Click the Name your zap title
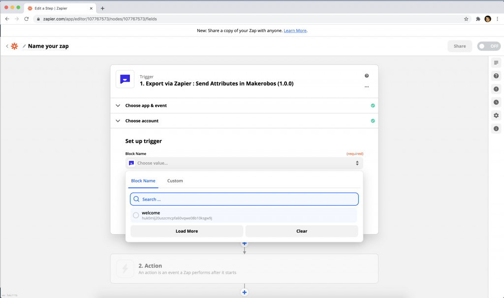Screen dimensions: 504x298 [x=48, y=46]
